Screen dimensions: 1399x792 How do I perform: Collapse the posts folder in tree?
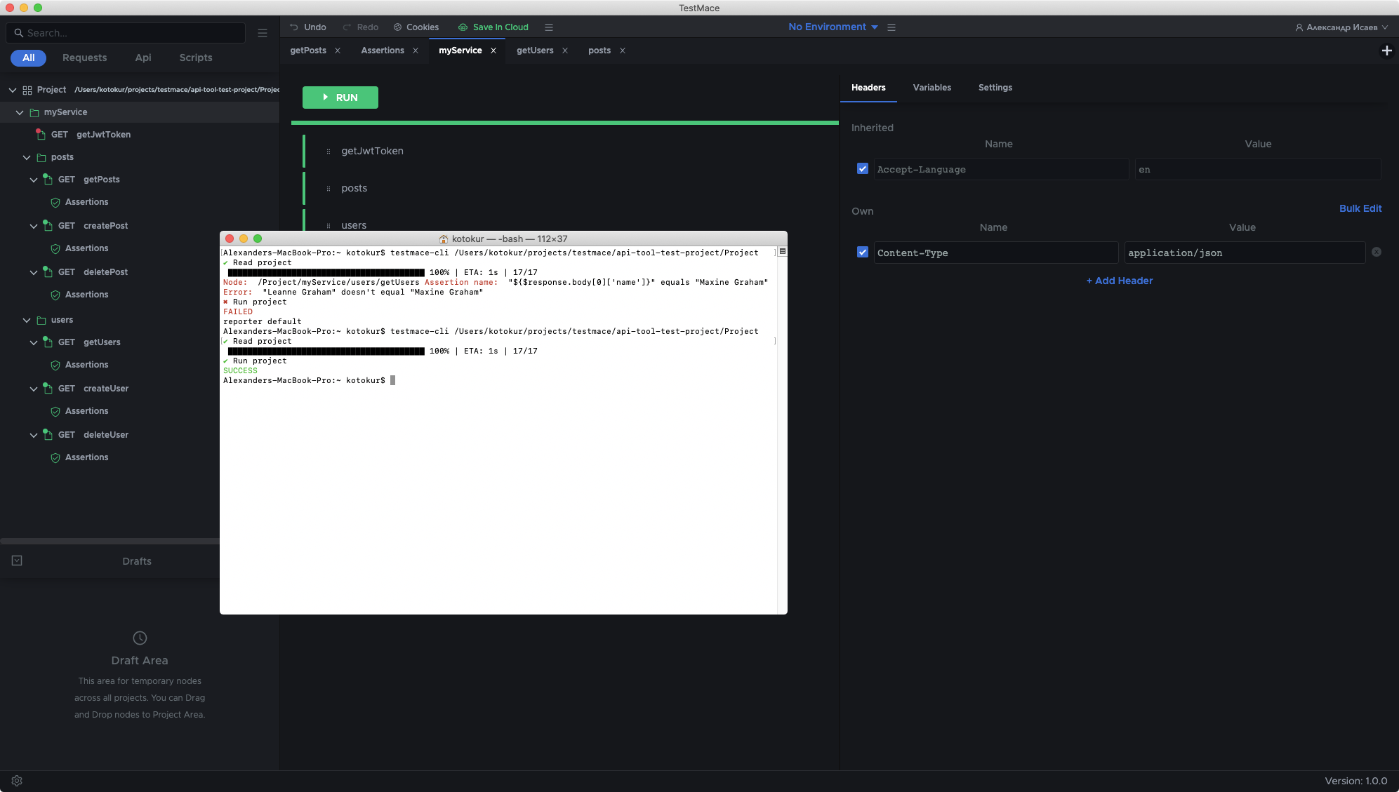pyautogui.click(x=27, y=157)
